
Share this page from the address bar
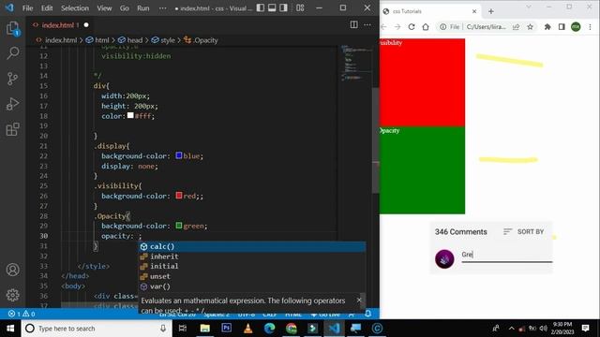517,27
